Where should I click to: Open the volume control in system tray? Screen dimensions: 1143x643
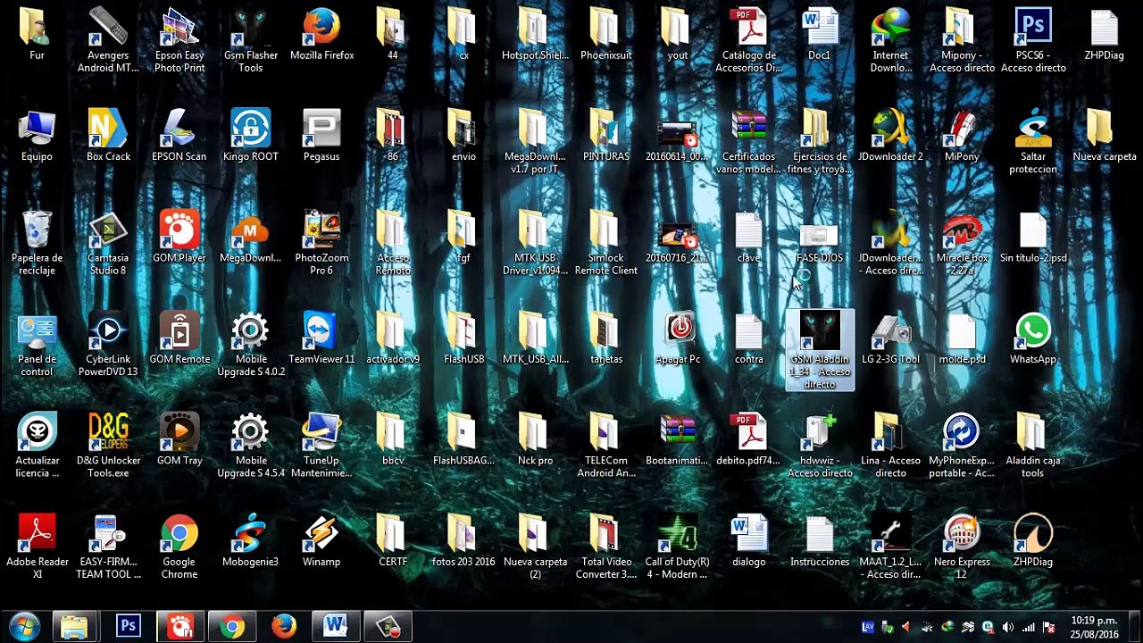point(1008,627)
